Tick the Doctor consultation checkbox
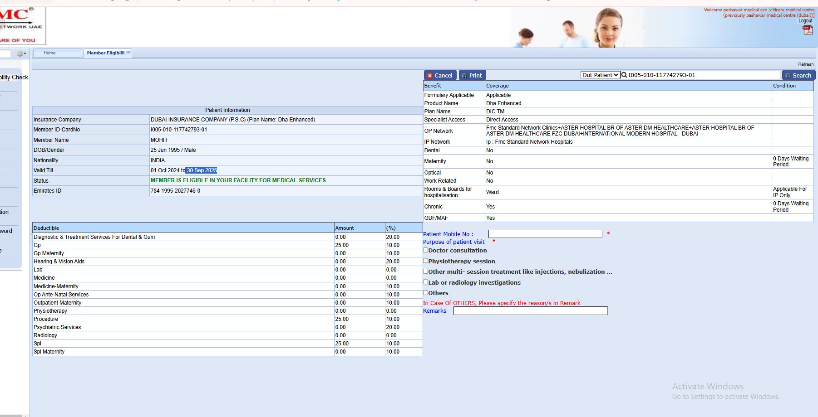The width and height of the screenshot is (818, 417). pyautogui.click(x=426, y=250)
